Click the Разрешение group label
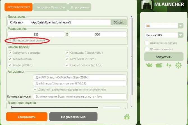This screenshot has width=188, height=125. 17,29
